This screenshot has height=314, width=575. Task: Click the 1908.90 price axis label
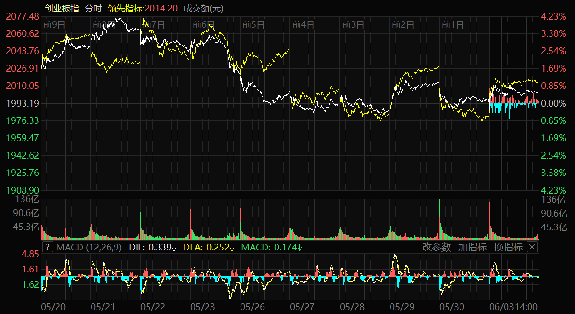click(23, 190)
